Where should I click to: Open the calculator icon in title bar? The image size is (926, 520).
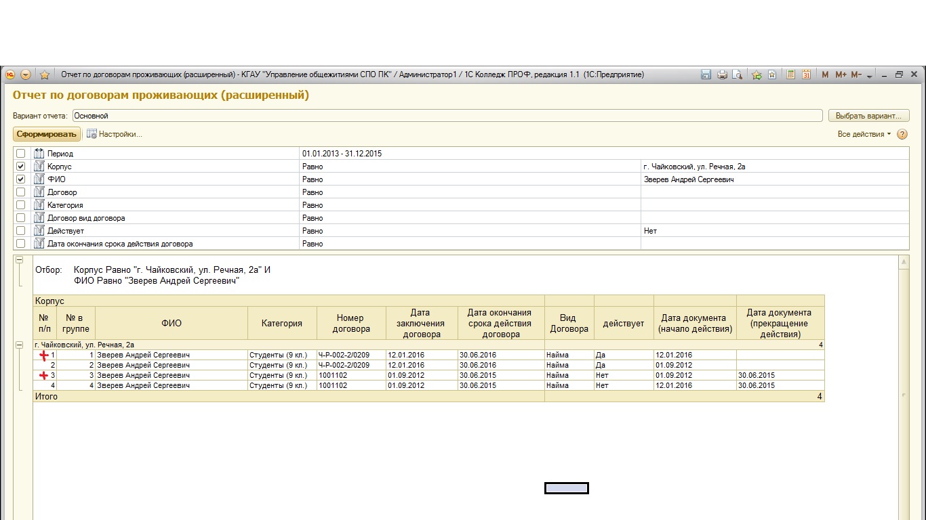coord(790,74)
